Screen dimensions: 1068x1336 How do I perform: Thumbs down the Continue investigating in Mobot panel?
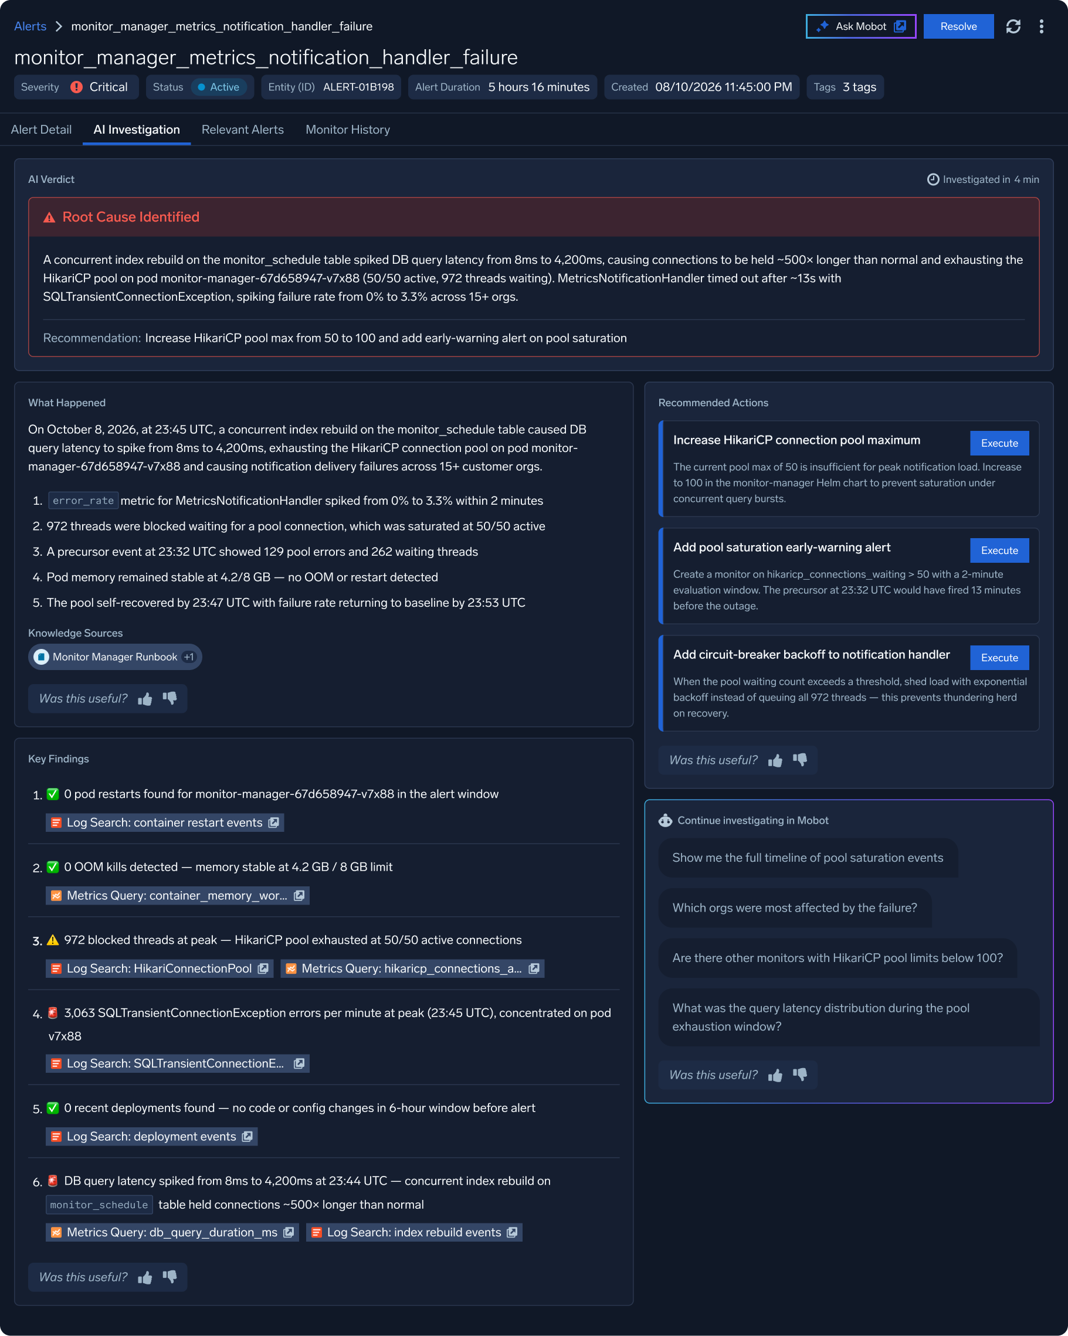800,1075
